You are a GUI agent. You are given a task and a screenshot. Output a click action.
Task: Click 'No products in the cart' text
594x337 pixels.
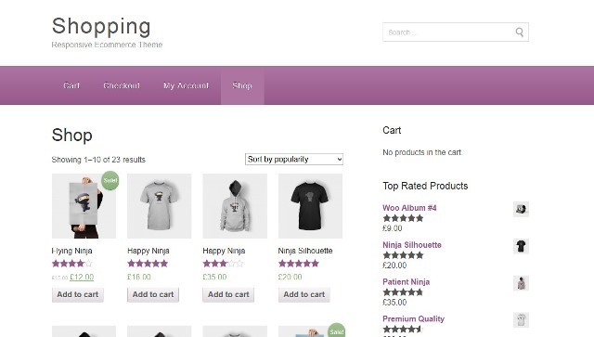tap(422, 152)
